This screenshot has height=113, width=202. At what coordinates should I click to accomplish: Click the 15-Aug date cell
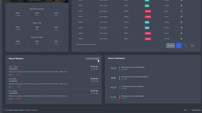click(166, 39)
